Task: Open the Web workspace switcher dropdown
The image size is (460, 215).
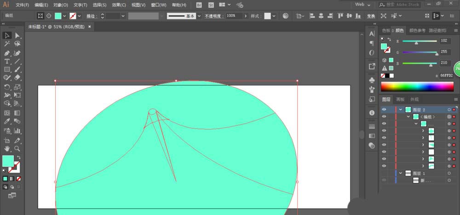Action: tap(362, 5)
